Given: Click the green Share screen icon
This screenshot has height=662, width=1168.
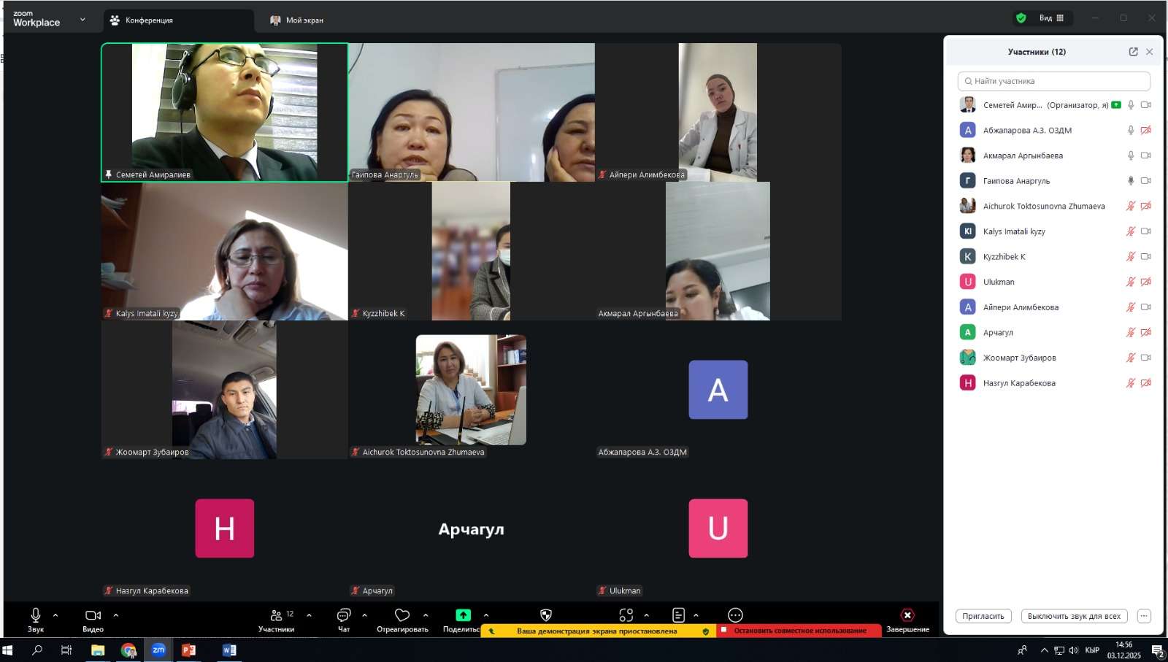Looking at the screenshot, I should tap(463, 615).
